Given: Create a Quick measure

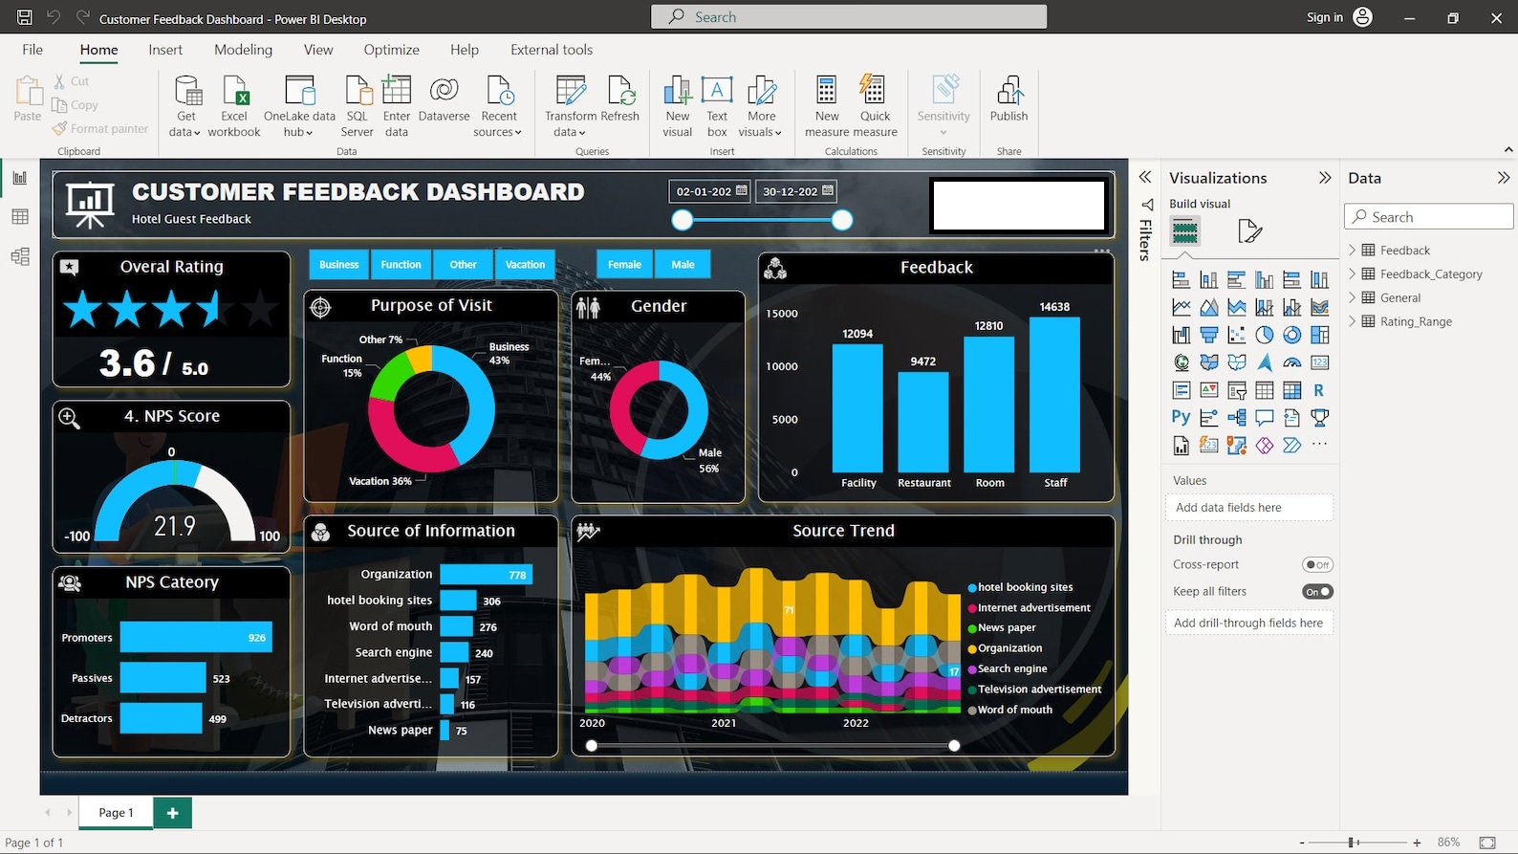Looking at the screenshot, I should pyautogui.click(x=874, y=105).
